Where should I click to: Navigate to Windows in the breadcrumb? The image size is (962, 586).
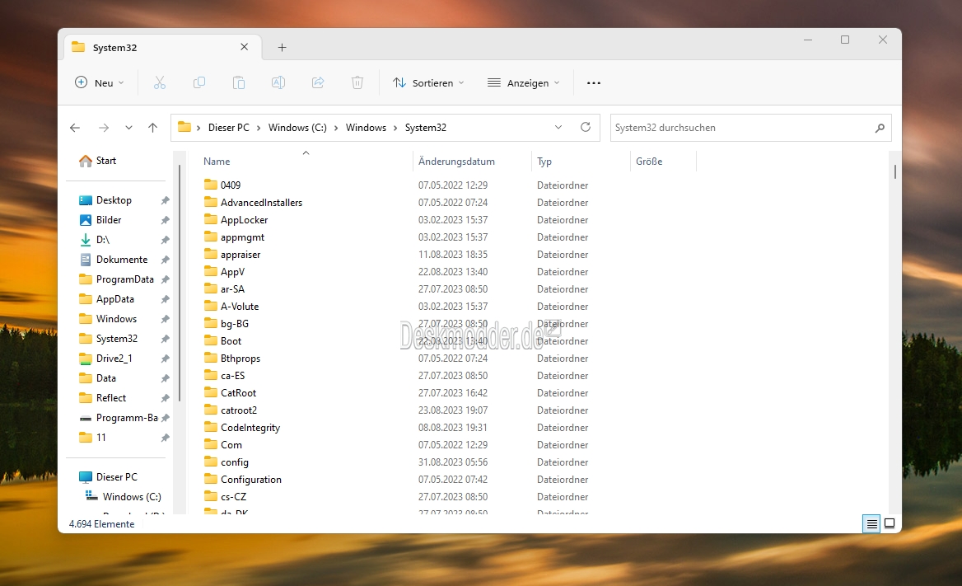point(366,128)
